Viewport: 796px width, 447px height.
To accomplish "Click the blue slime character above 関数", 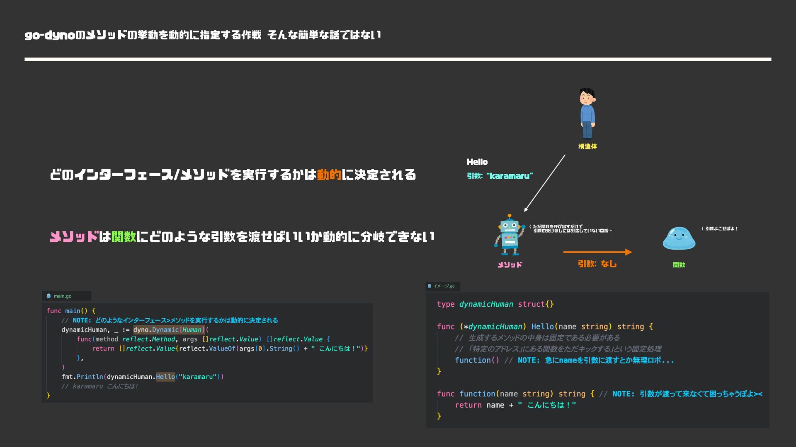I will coord(679,238).
